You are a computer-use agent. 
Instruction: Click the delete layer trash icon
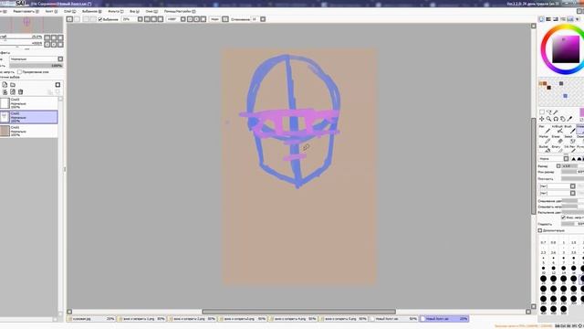(x=20, y=91)
